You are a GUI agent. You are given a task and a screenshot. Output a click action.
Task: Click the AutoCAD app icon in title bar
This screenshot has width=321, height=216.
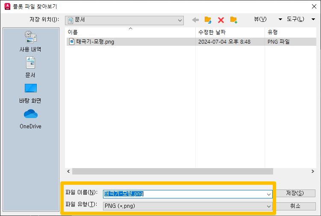click(x=7, y=6)
